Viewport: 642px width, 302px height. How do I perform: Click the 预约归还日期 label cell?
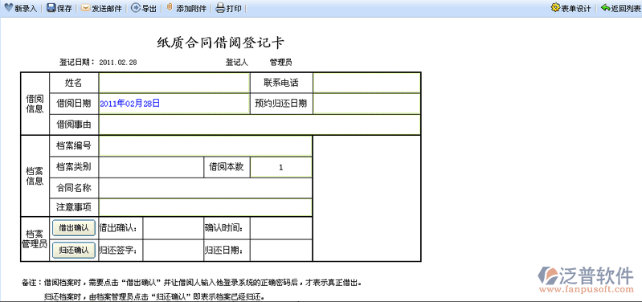(x=281, y=104)
